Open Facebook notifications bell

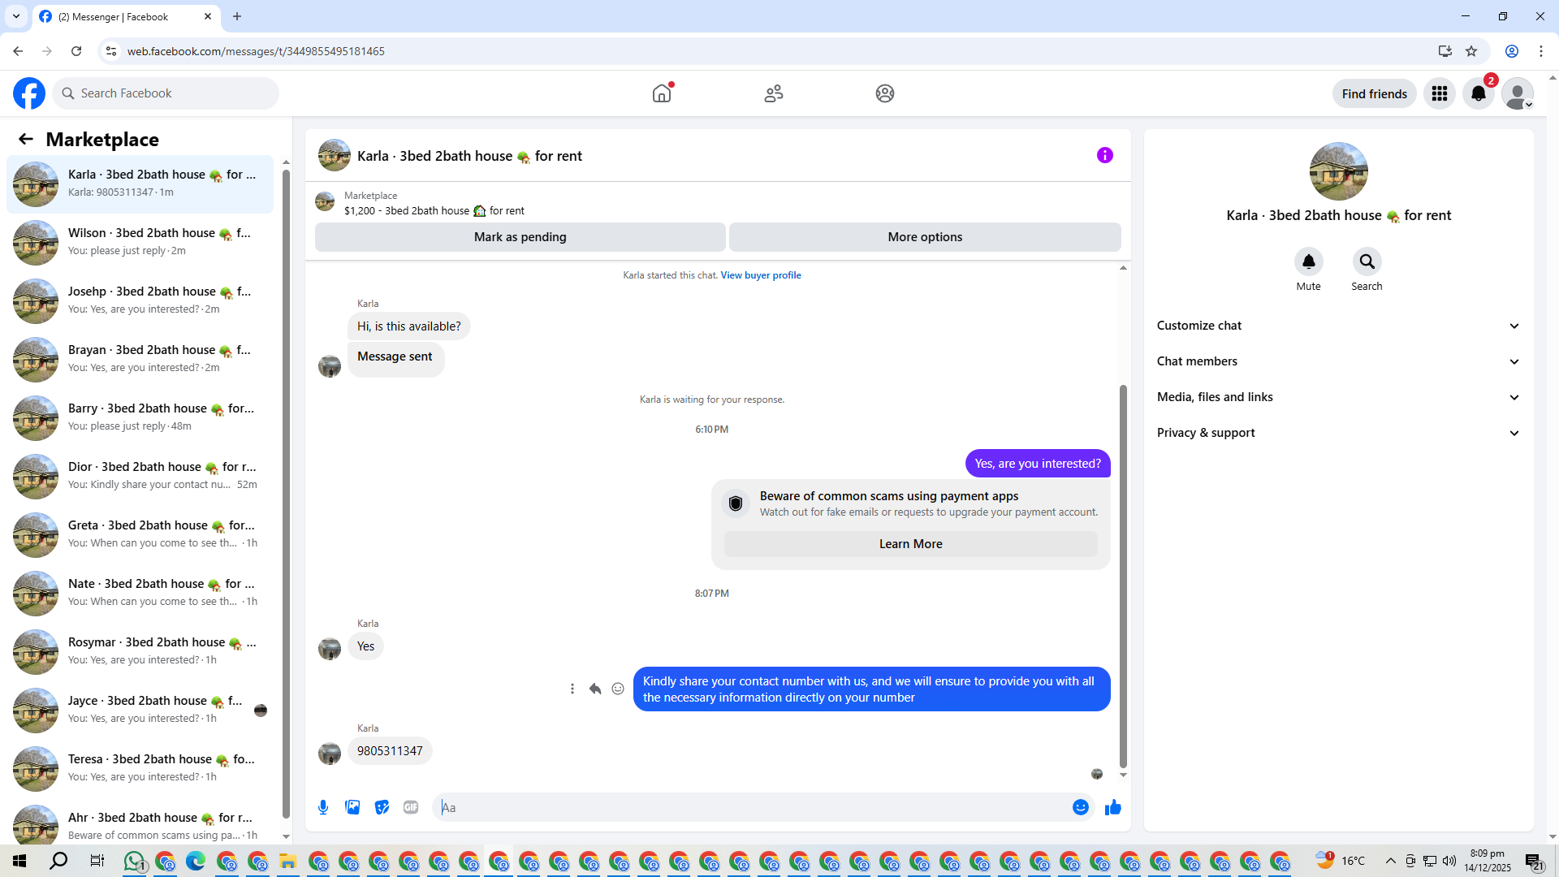coord(1478,93)
